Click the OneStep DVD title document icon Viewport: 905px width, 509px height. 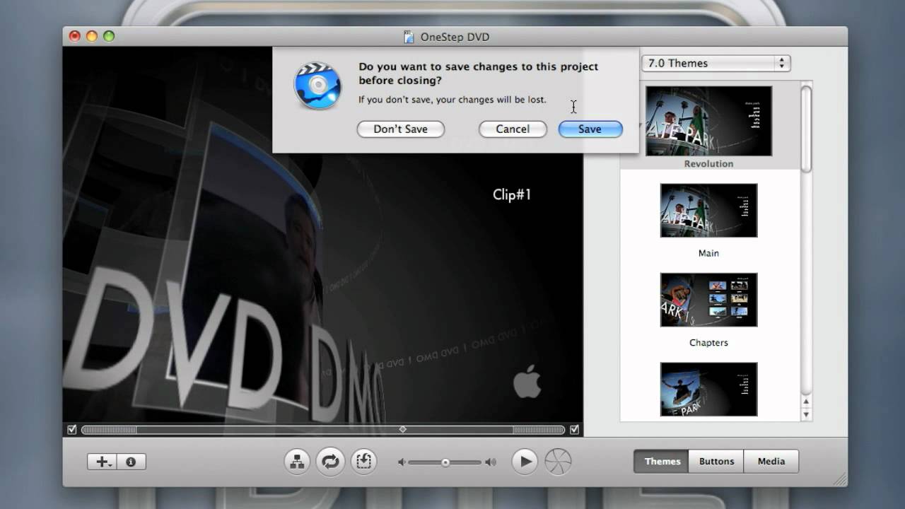408,37
